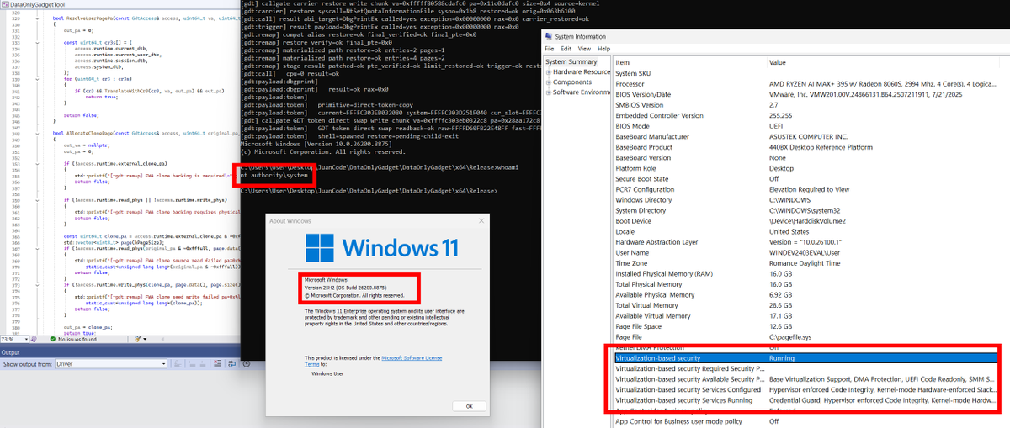The image size is (1010, 428).
Task: Go to previous message in Output toolbar
Action: pyautogui.click(x=192, y=363)
